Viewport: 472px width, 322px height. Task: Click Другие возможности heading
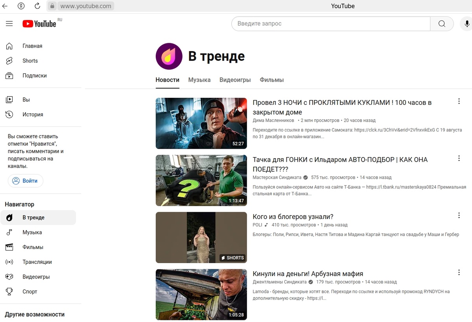click(x=35, y=315)
